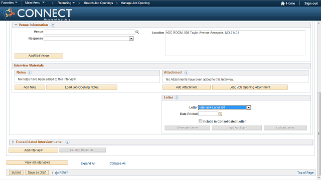This screenshot has width=321, height=180.
Task: Click the Home house icon
Action: [283, 3]
